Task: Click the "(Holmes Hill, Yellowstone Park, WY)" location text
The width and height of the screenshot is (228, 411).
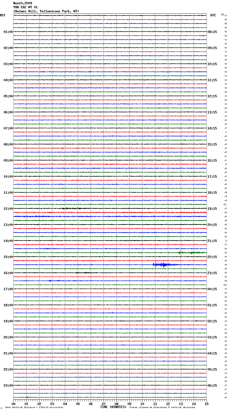Action: coord(46,11)
